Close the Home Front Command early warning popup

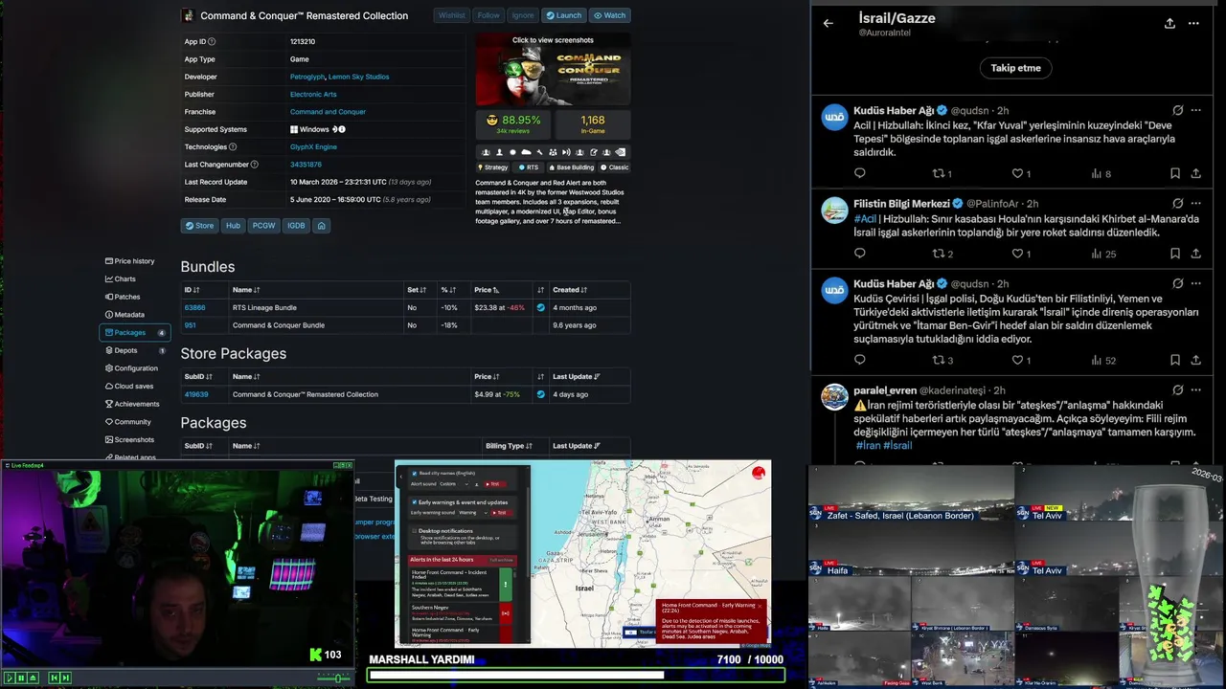coord(760,606)
